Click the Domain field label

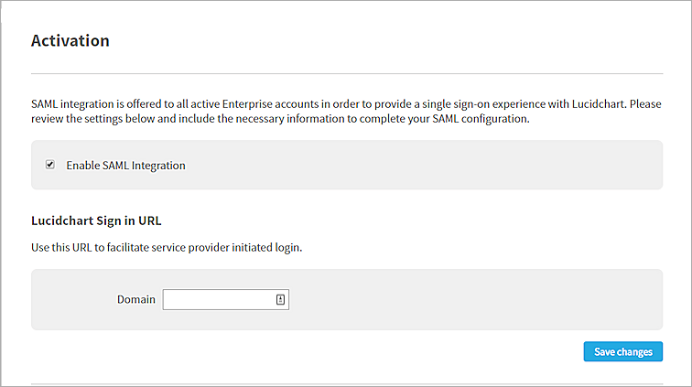(135, 299)
